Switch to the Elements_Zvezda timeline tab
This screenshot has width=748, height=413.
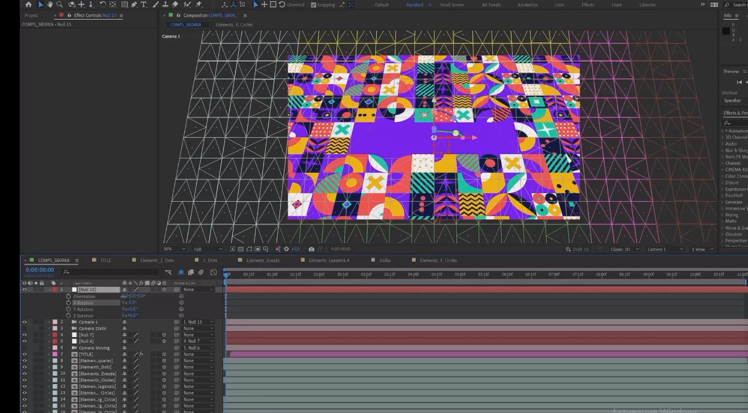click(263, 260)
